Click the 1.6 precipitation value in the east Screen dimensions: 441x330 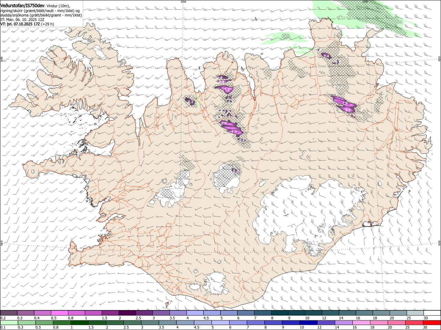pos(345,103)
